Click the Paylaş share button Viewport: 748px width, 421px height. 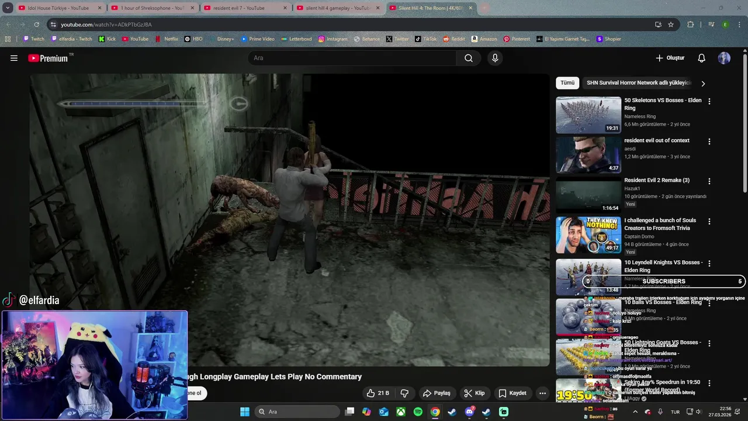click(x=437, y=393)
